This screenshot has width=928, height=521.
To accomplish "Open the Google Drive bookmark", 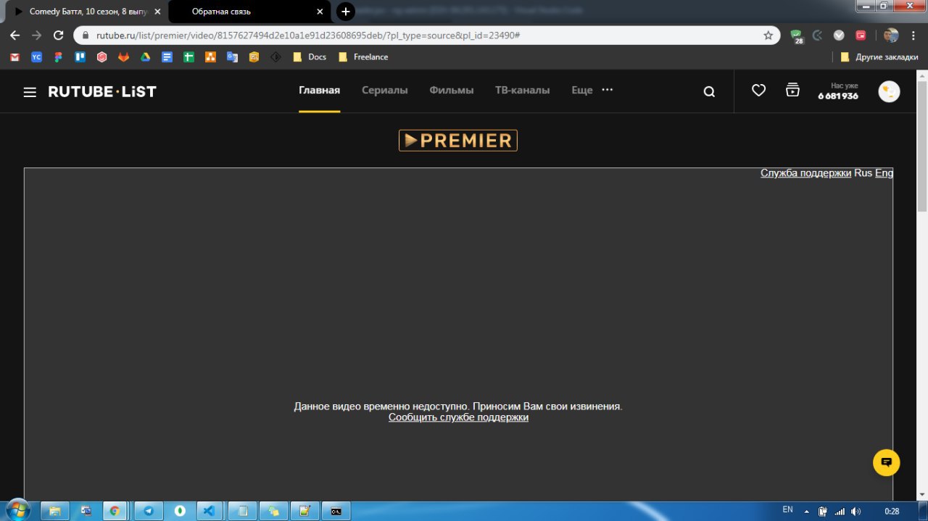I will coord(145,57).
